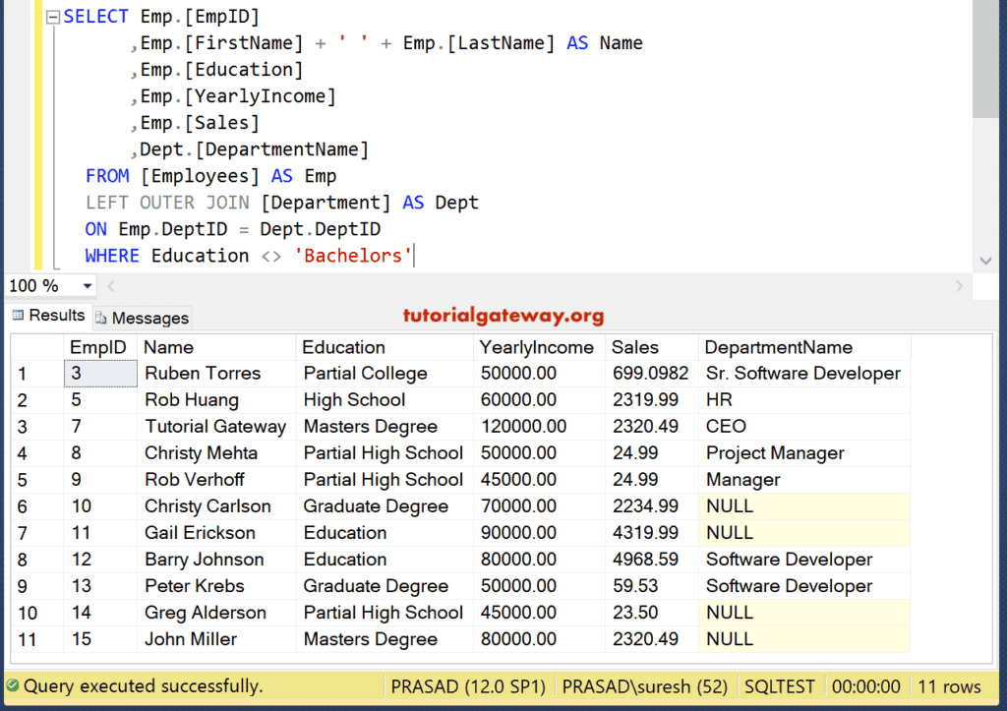Image resolution: width=1007 pixels, height=711 pixels.
Task: Click the NULL cell for Christy Carlson
Action: click(x=729, y=506)
